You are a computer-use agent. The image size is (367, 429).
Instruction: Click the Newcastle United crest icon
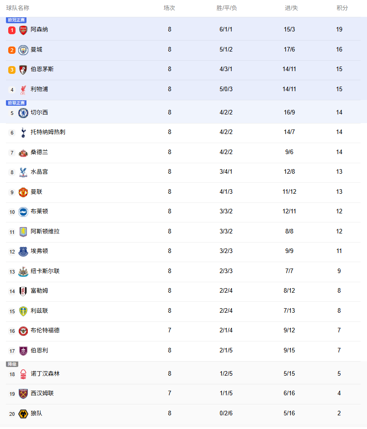(x=23, y=271)
